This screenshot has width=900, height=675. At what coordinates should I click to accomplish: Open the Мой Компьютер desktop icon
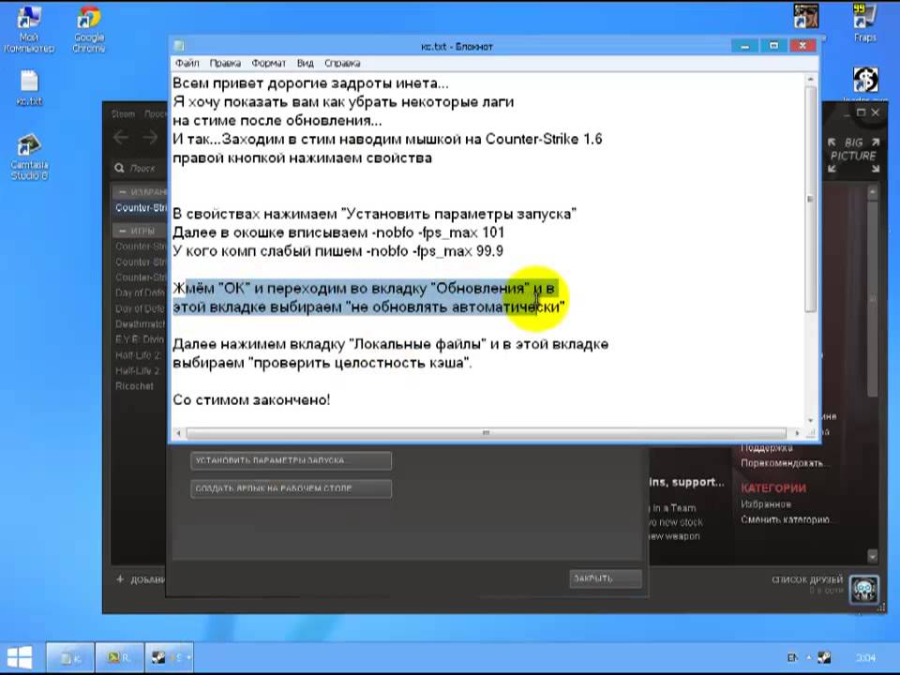click(x=28, y=29)
